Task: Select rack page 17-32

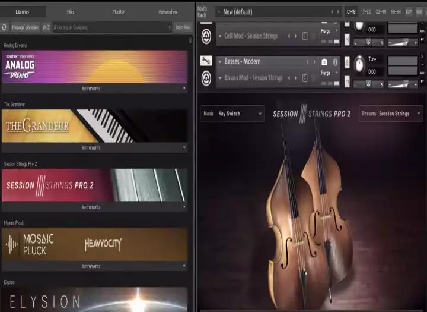Action: coord(366,12)
